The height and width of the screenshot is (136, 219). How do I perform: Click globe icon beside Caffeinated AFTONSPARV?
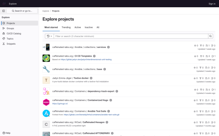112,133
